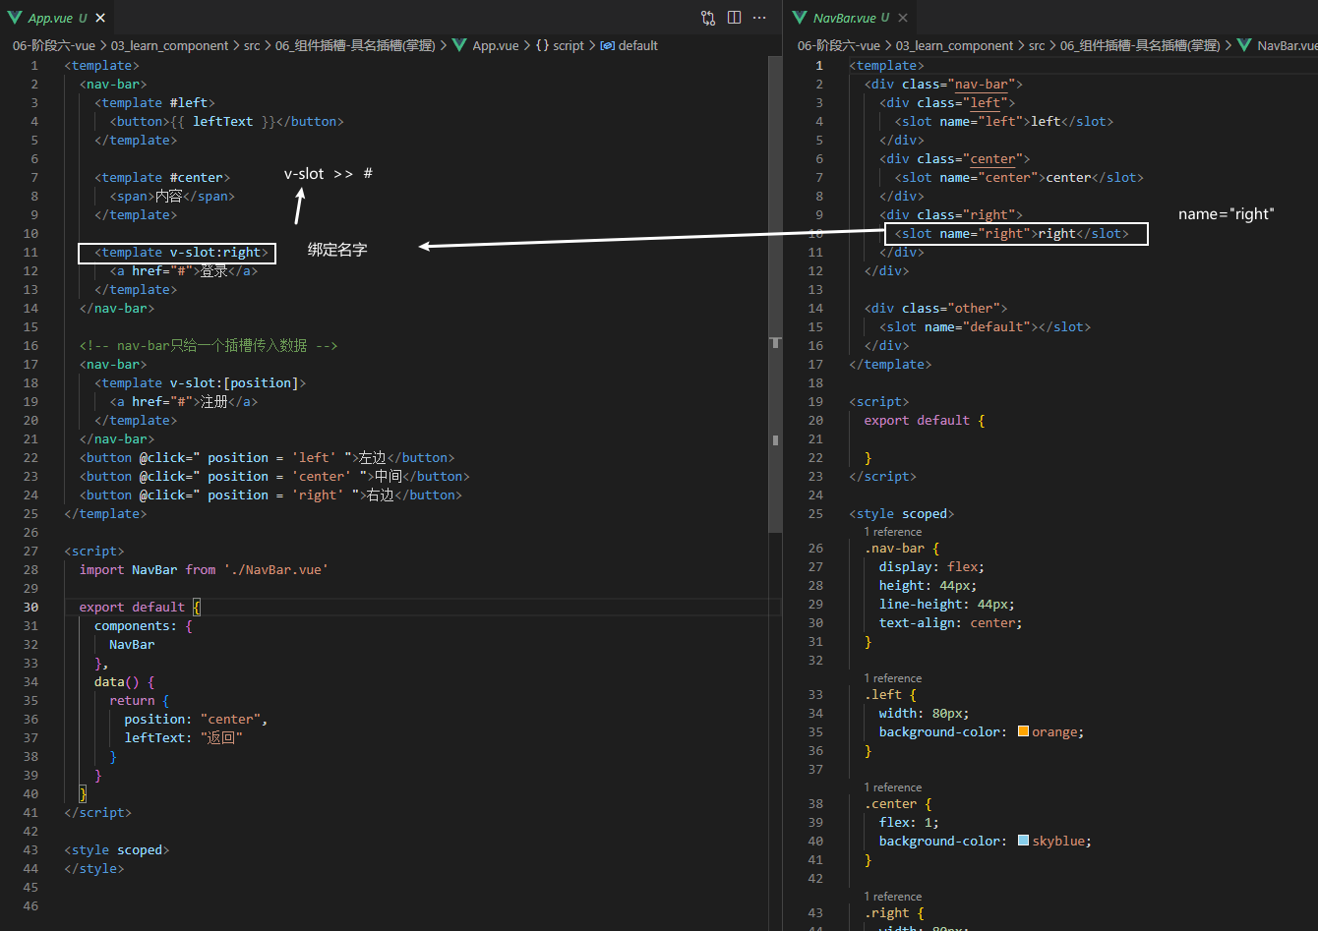The height and width of the screenshot is (931, 1318).
Task: Click the symbol icon beside default breadcrumb
Action: pyautogui.click(x=607, y=45)
